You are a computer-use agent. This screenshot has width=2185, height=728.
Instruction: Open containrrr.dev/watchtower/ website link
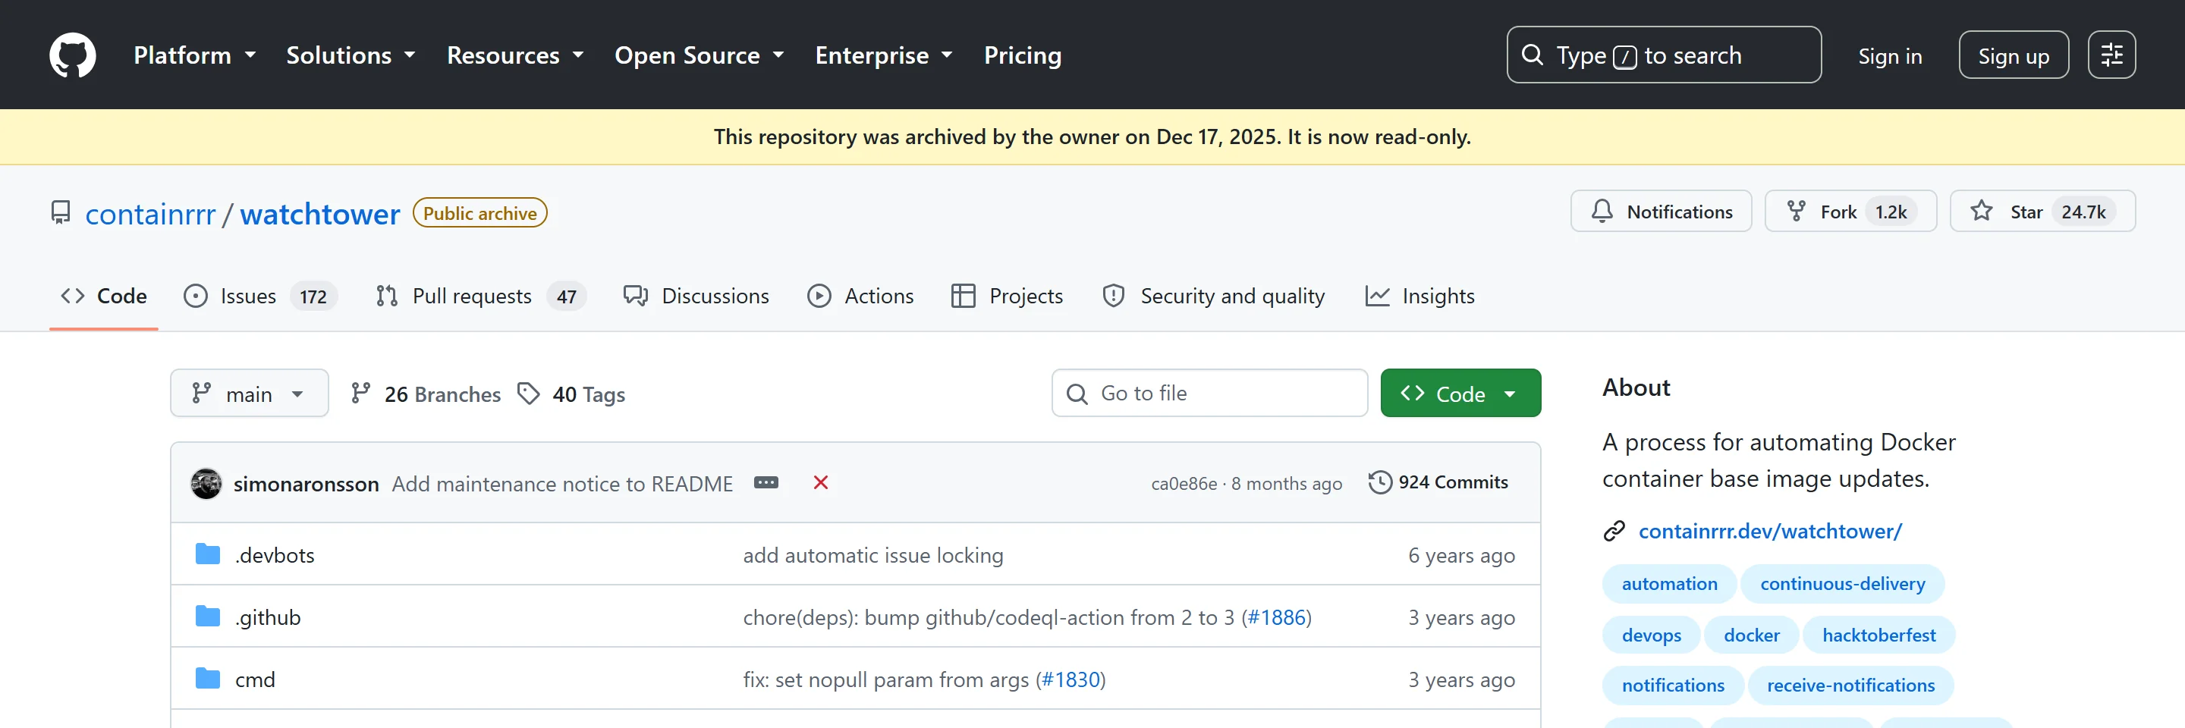(x=1769, y=532)
